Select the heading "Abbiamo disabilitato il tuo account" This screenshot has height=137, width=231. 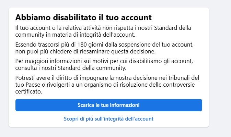(x=83, y=17)
